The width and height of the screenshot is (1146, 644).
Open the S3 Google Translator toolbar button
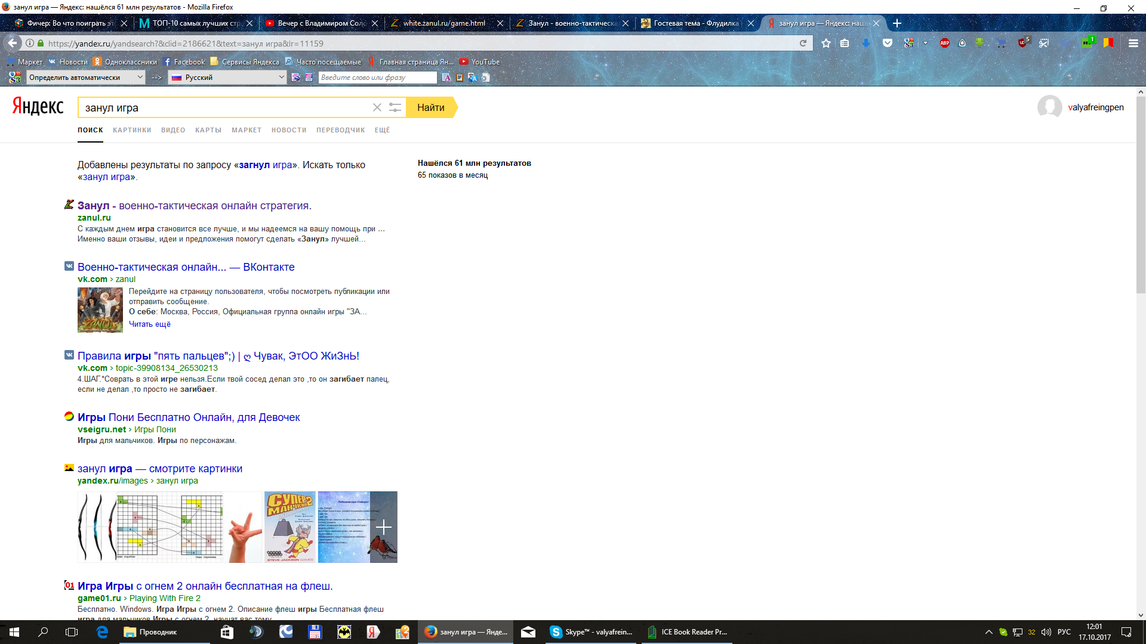pyautogui.click(x=909, y=43)
